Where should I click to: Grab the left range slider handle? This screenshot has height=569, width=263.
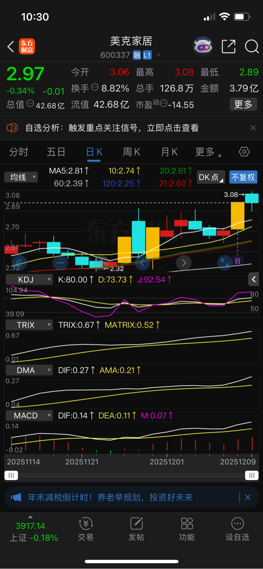tap(11, 475)
